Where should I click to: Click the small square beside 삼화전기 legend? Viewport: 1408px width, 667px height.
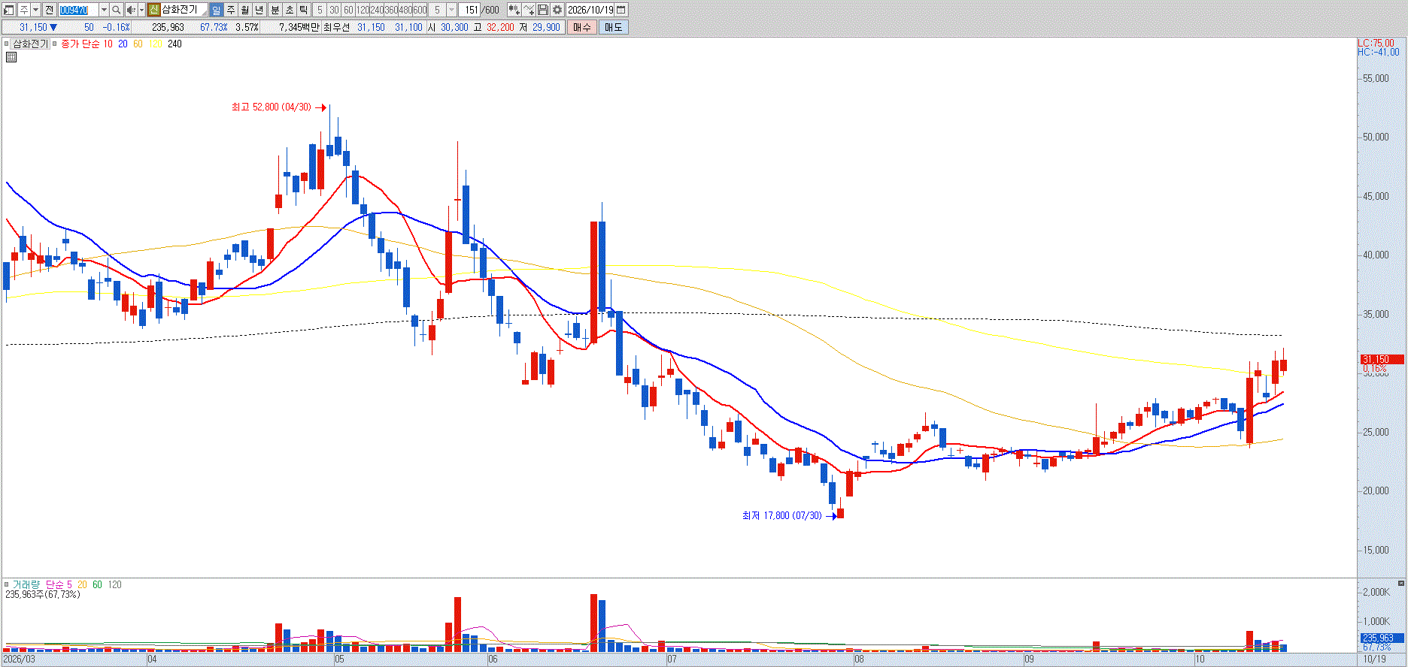pos(8,44)
